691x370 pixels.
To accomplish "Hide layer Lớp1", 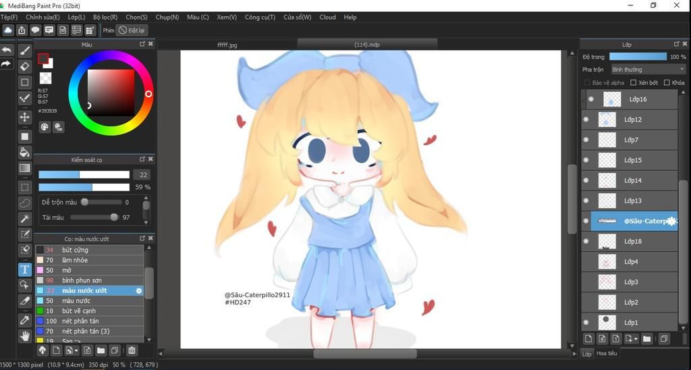I will pyautogui.click(x=586, y=322).
